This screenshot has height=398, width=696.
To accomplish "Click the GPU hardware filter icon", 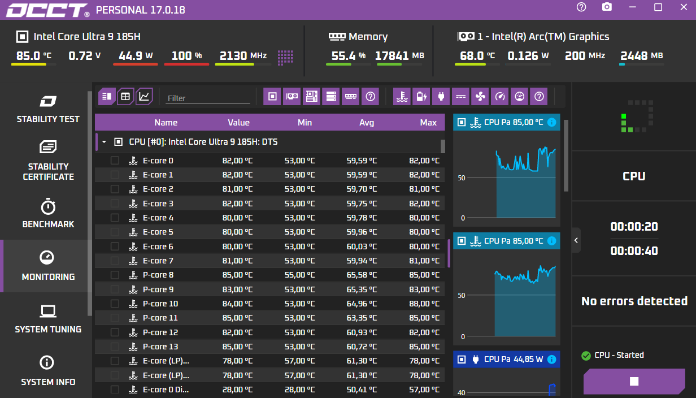I will click(x=292, y=97).
